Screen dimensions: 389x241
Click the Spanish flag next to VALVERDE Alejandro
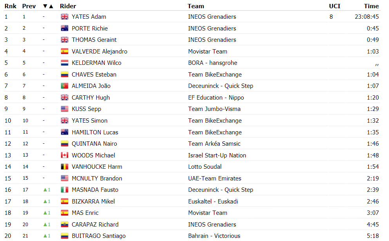click(x=65, y=51)
